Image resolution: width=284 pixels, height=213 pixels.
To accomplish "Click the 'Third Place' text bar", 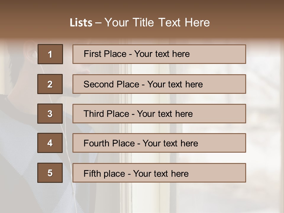I will [159, 114].
